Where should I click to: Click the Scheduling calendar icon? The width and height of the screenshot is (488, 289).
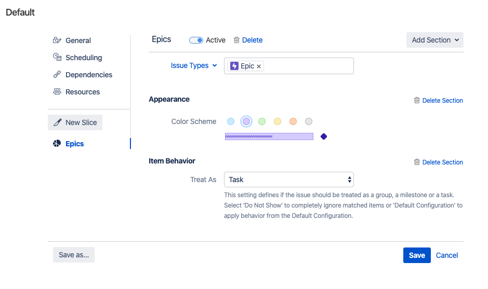pyautogui.click(x=57, y=58)
